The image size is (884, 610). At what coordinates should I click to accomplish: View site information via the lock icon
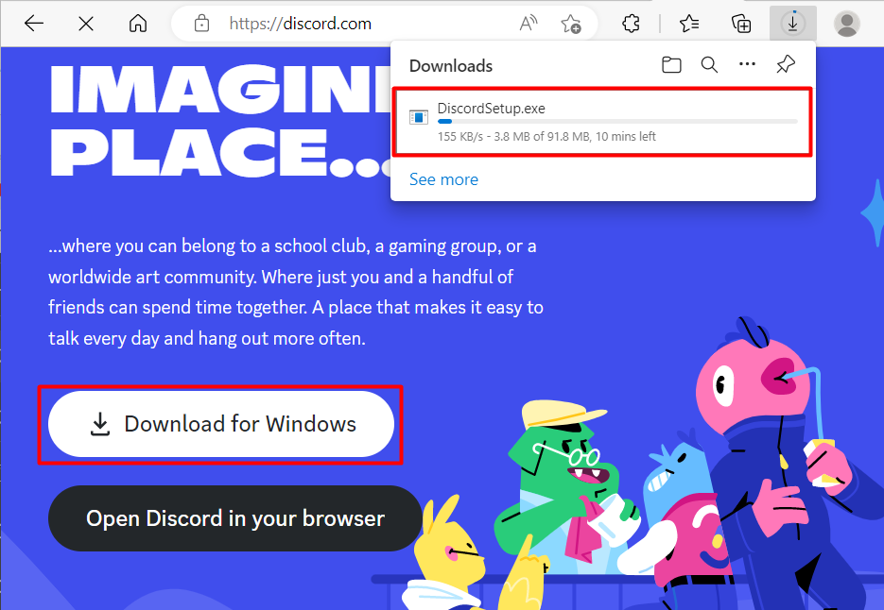(x=201, y=24)
